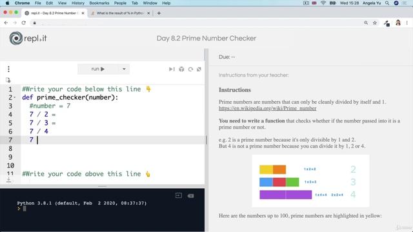
Task: Open the Chrome profile avatar
Action: pyautogui.click(x=398, y=23)
